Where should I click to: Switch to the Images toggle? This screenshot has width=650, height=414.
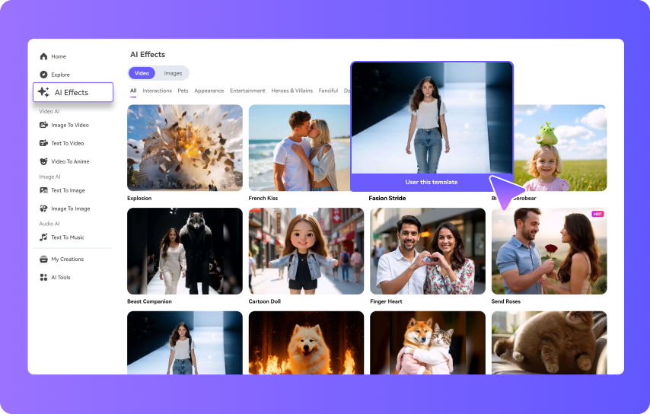(x=173, y=73)
